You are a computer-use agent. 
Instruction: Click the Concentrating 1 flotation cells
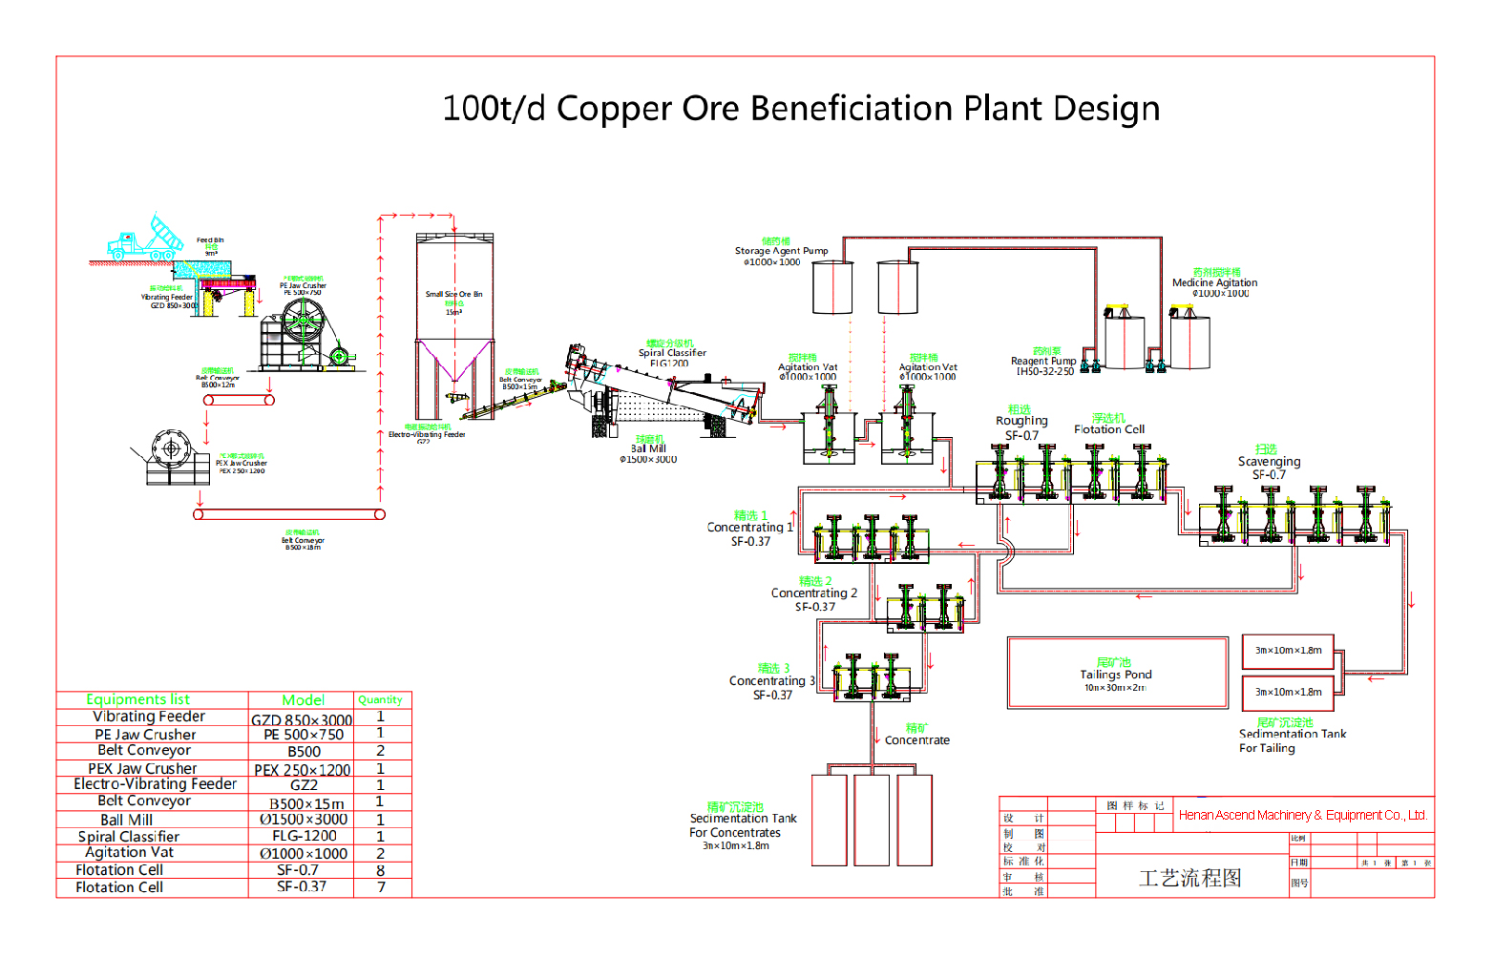coord(871,537)
